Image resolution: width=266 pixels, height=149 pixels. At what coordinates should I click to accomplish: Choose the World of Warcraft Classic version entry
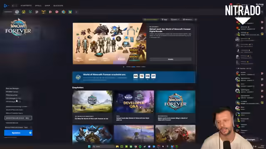[15, 110]
